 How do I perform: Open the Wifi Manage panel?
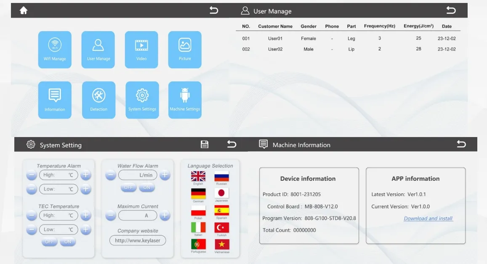click(55, 49)
